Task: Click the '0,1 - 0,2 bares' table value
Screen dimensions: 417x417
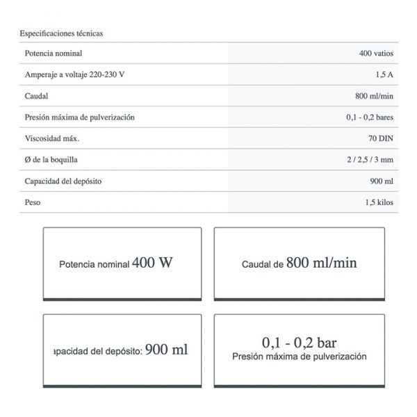Action: tap(370, 117)
